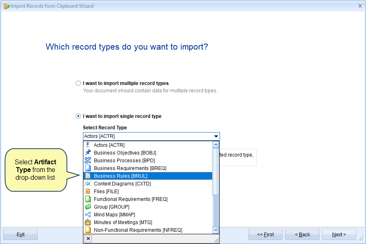Click the Business Rules document icon
The height and width of the screenshot is (244, 366).
coord(88,176)
